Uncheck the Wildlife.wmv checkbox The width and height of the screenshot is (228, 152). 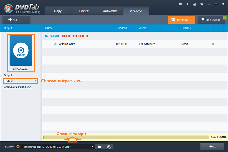click(x=55, y=44)
